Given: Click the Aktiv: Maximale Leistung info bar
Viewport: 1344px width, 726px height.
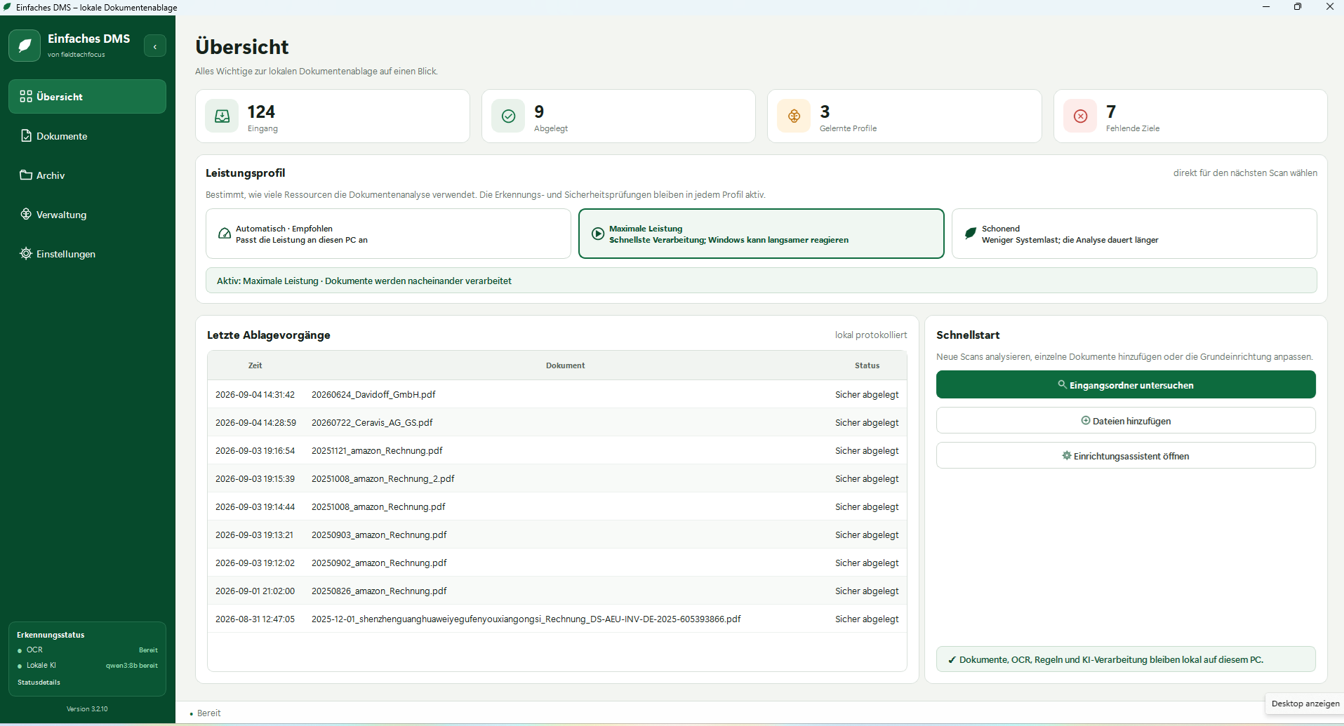Looking at the screenshot, I should click(x=761, y=281).
